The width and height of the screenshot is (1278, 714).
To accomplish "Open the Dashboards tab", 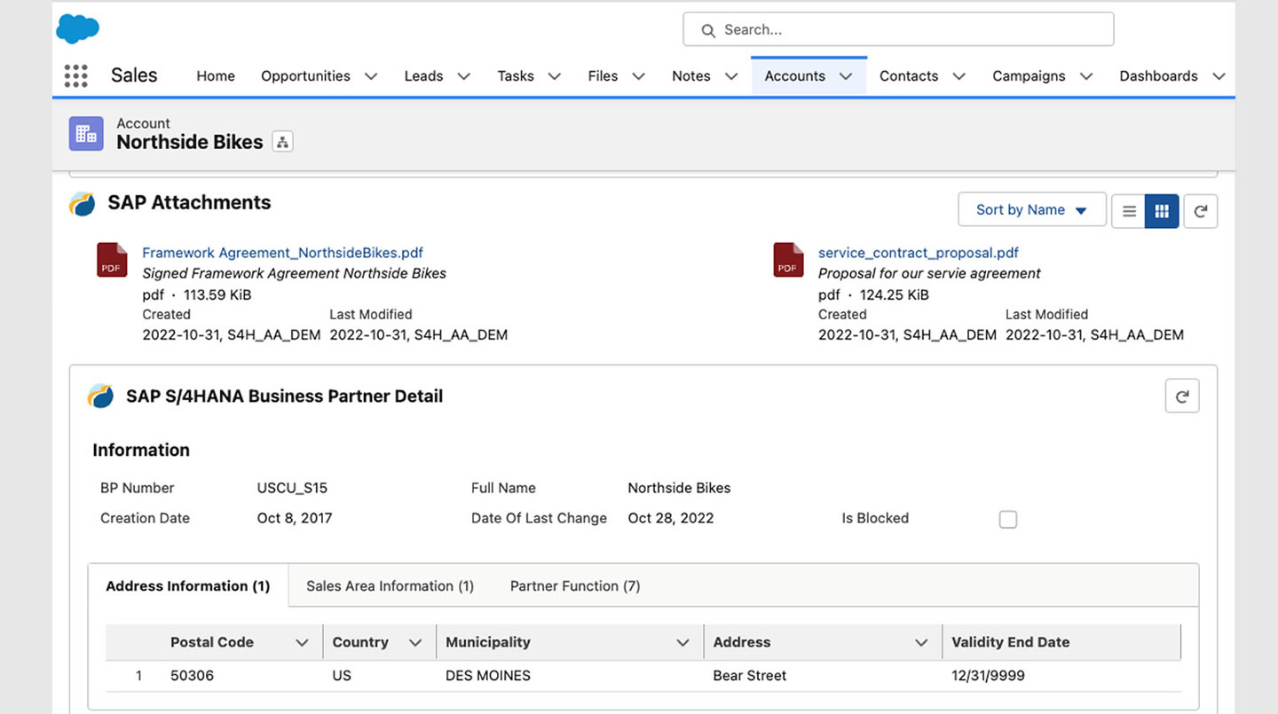I will tap(1158, 76).
